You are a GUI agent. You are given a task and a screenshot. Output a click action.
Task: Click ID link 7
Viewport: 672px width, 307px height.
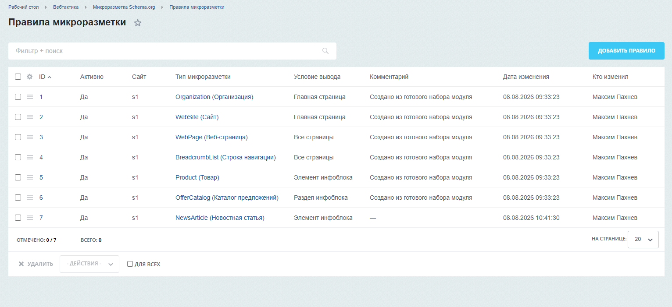(x=41, y=218)
